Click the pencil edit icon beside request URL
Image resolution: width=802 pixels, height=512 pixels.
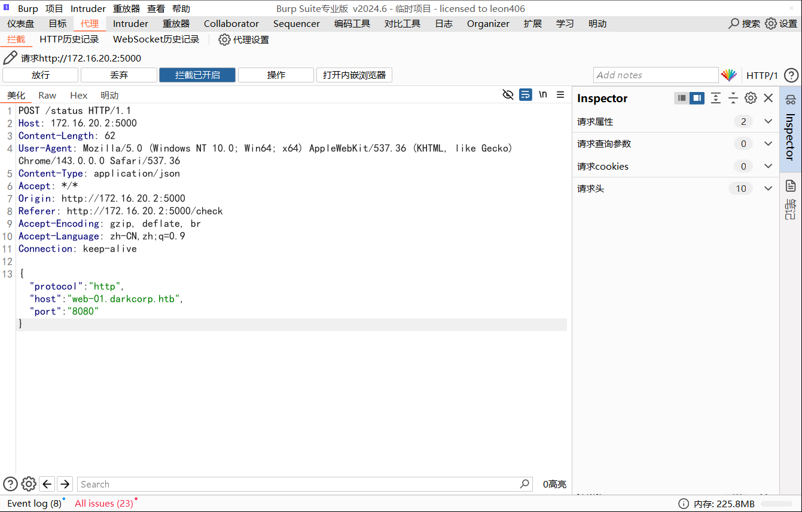pos(10,58)
